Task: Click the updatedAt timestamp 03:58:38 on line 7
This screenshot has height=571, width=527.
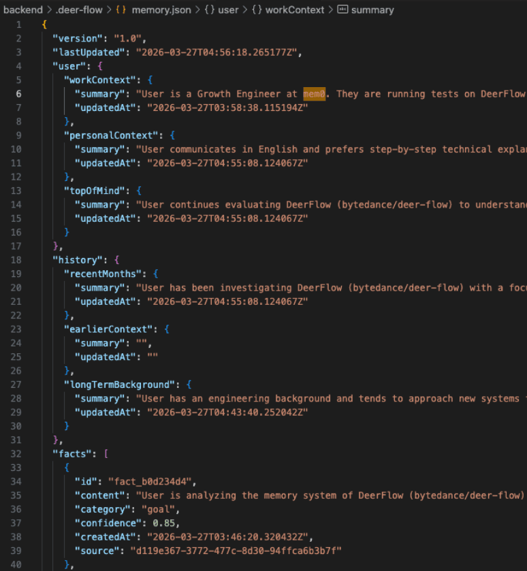Action: pos(227,108)
